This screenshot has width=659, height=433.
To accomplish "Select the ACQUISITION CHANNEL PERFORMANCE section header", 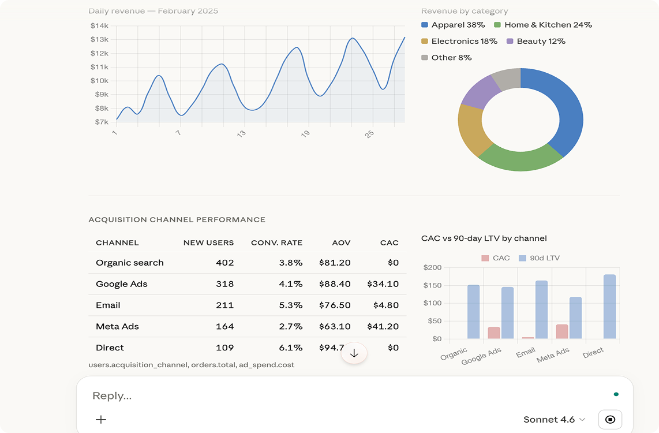I will pyautogui.click(x=177, y=219).
